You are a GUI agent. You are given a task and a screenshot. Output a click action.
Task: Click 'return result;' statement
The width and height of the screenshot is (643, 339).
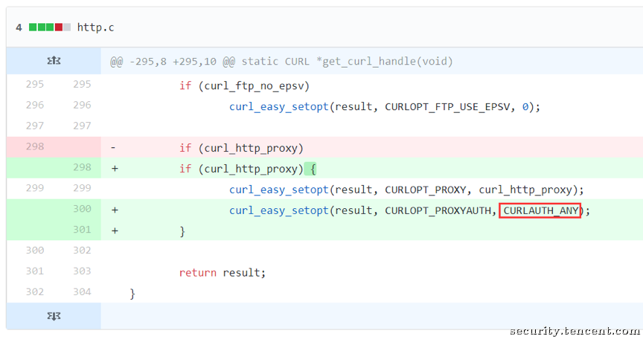click(223, 273)
